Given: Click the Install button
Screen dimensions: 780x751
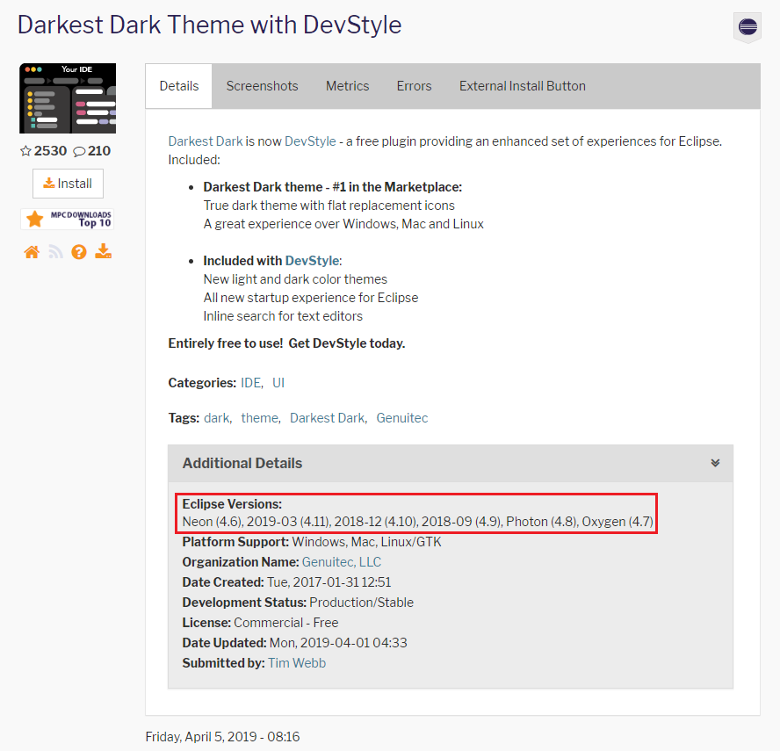Looking at the screenshot, I should 69,184.
